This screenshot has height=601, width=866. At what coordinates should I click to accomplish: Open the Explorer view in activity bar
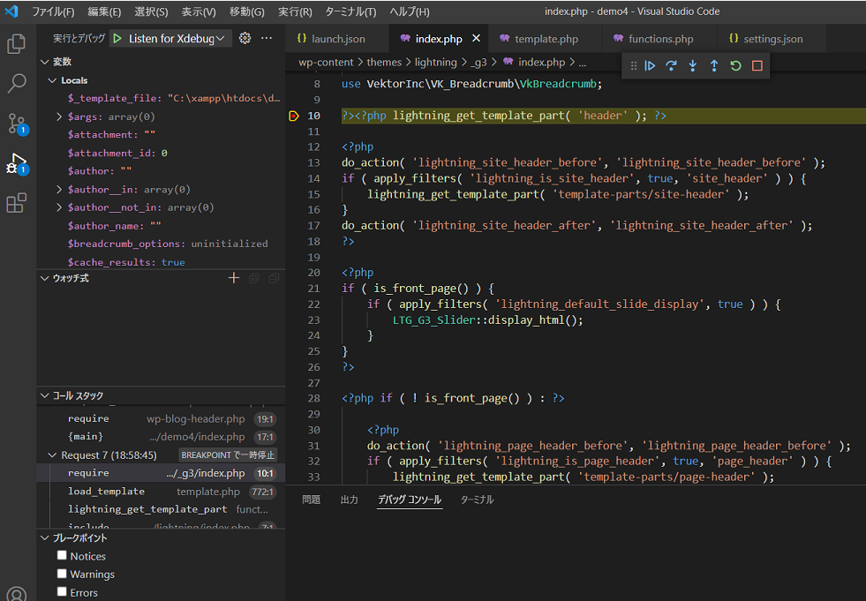[x=16, y=44]
